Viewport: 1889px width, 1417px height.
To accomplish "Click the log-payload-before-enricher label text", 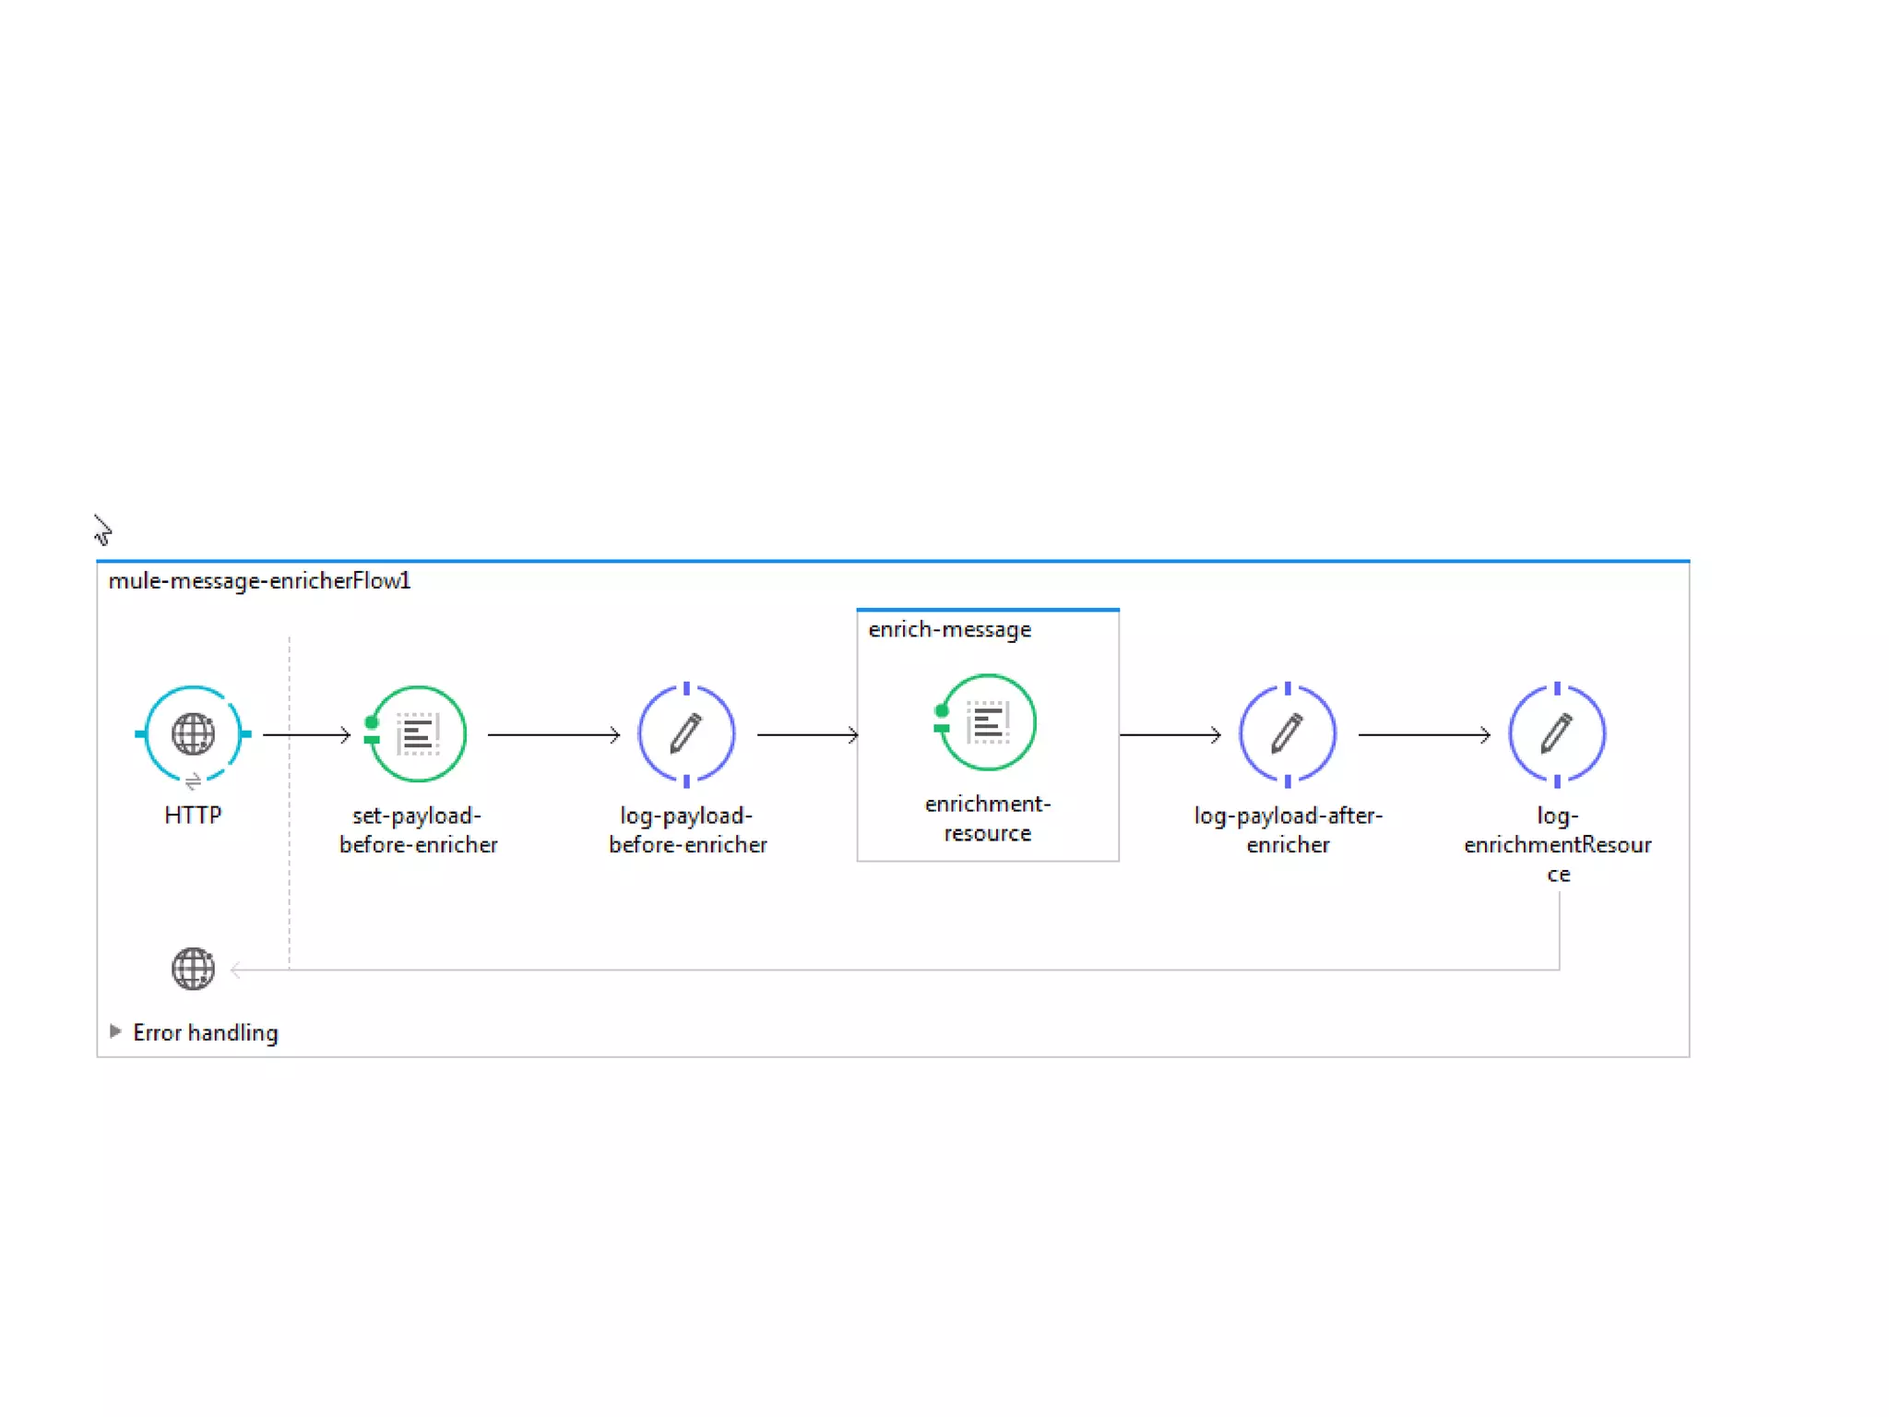I will (x=687, y=830).
